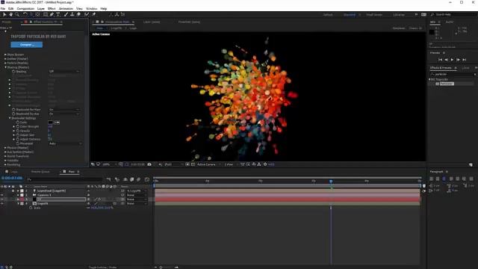This screenshot has width=478, height=269.
Task: Toggle stopwatch for Shading property
Action: pos(13,72)
